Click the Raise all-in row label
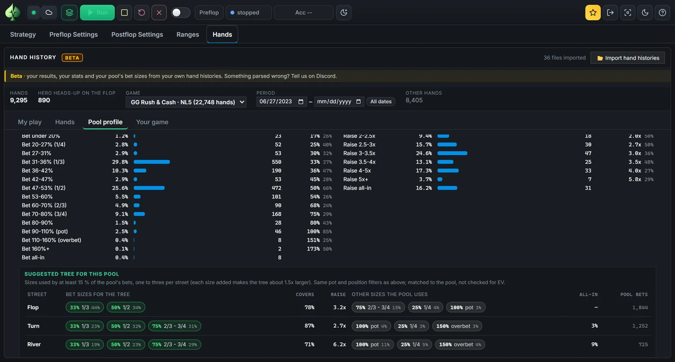Screen dimensions: 675x362 coord(357,188)
